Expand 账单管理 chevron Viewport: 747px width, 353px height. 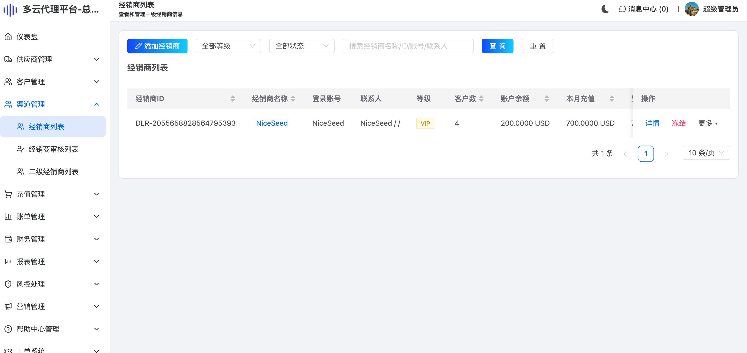tap(97, 217)
